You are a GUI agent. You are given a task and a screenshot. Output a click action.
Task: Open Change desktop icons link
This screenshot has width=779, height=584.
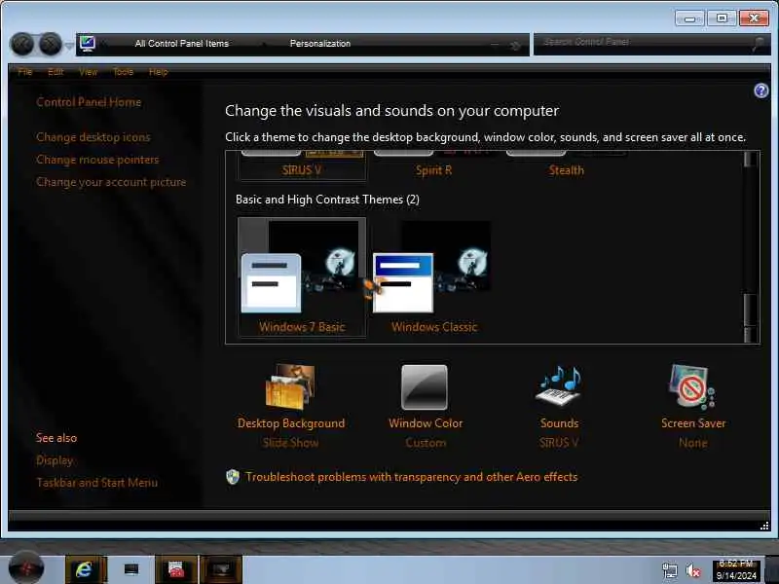coord(93,137)
